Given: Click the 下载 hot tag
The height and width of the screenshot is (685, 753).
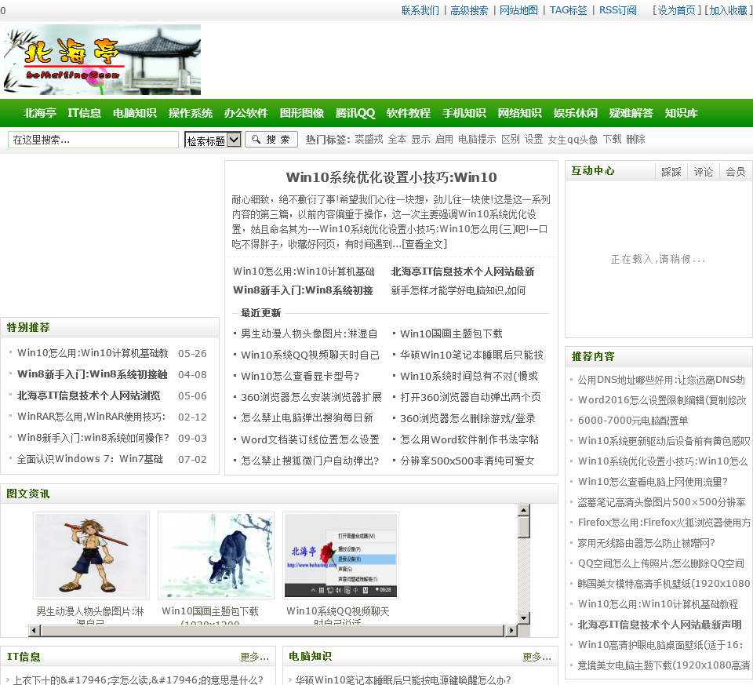Looking at the screenshot, I should pyautogui.click(x=613, y=140).
